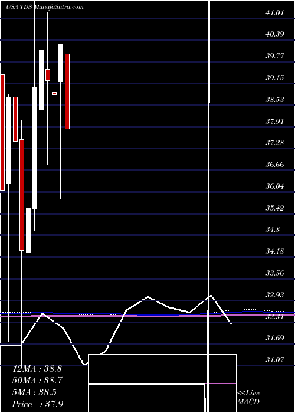Image resolution: width=295 pixels, height=413 pixels.
Task: Click the 32.93 price axis label
Action: click(275, 295)
